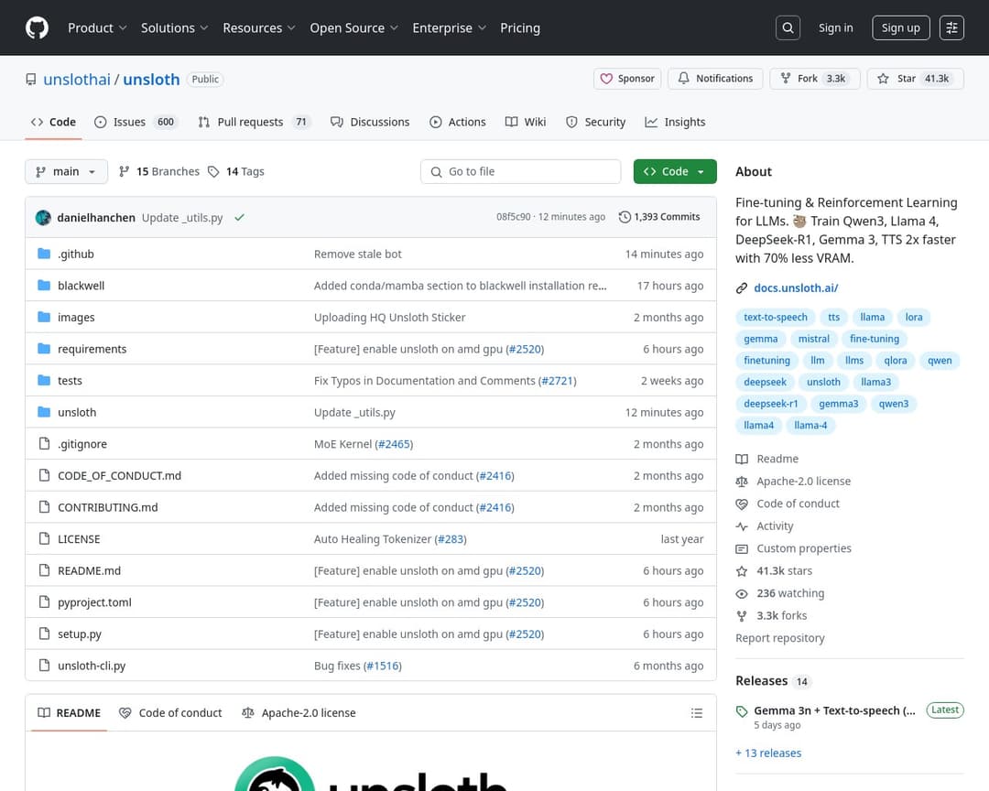Open the appearance settings icon in header
This screenshot has height=791, width=989.
coord(951,27)
